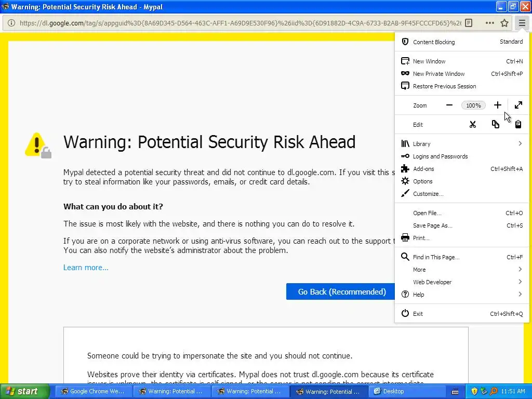Screen dimensions: 532x399
Task: Expand the Web Developer submenu
Action: pos(462,282)
